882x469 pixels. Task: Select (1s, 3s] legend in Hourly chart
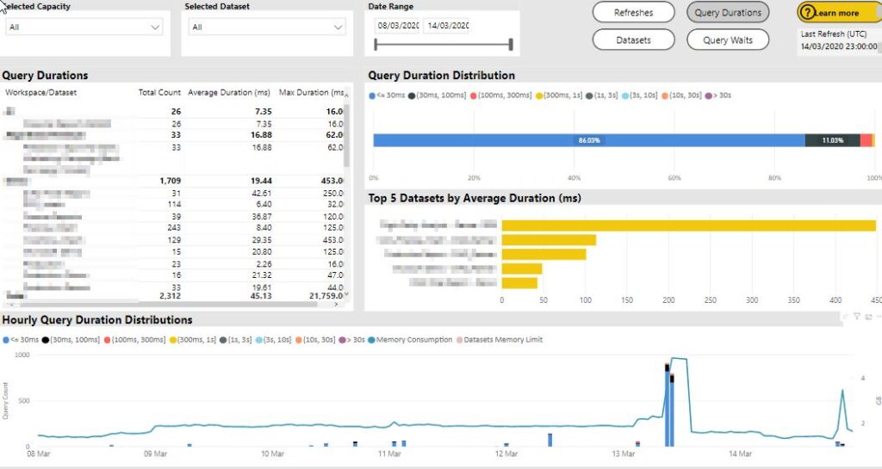coord(236,340)
